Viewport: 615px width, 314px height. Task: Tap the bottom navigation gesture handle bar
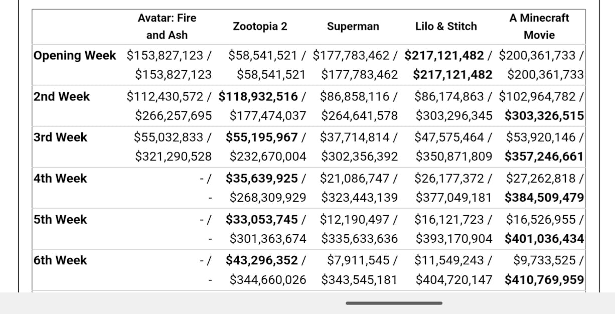[x=394, y=303]
